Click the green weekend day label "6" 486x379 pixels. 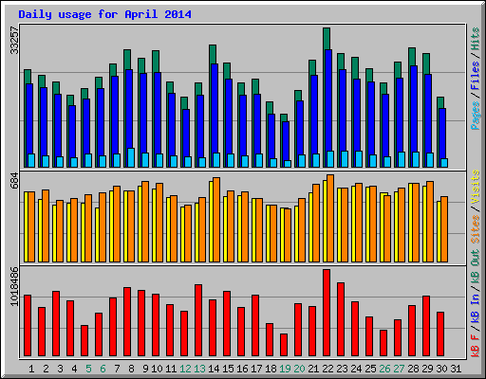103,369
